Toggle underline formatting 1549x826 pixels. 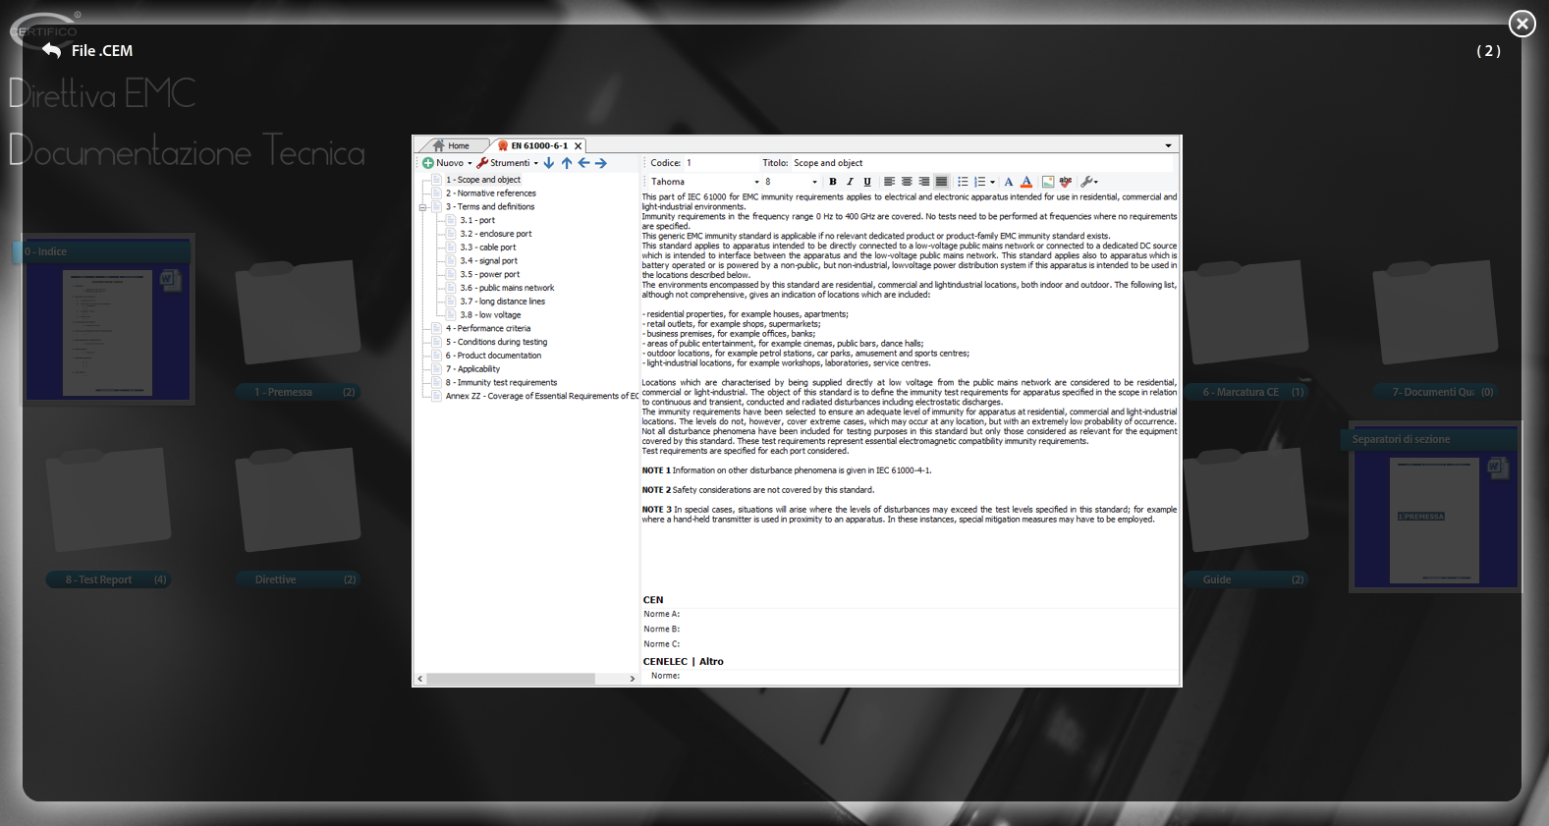pos(867,182)
